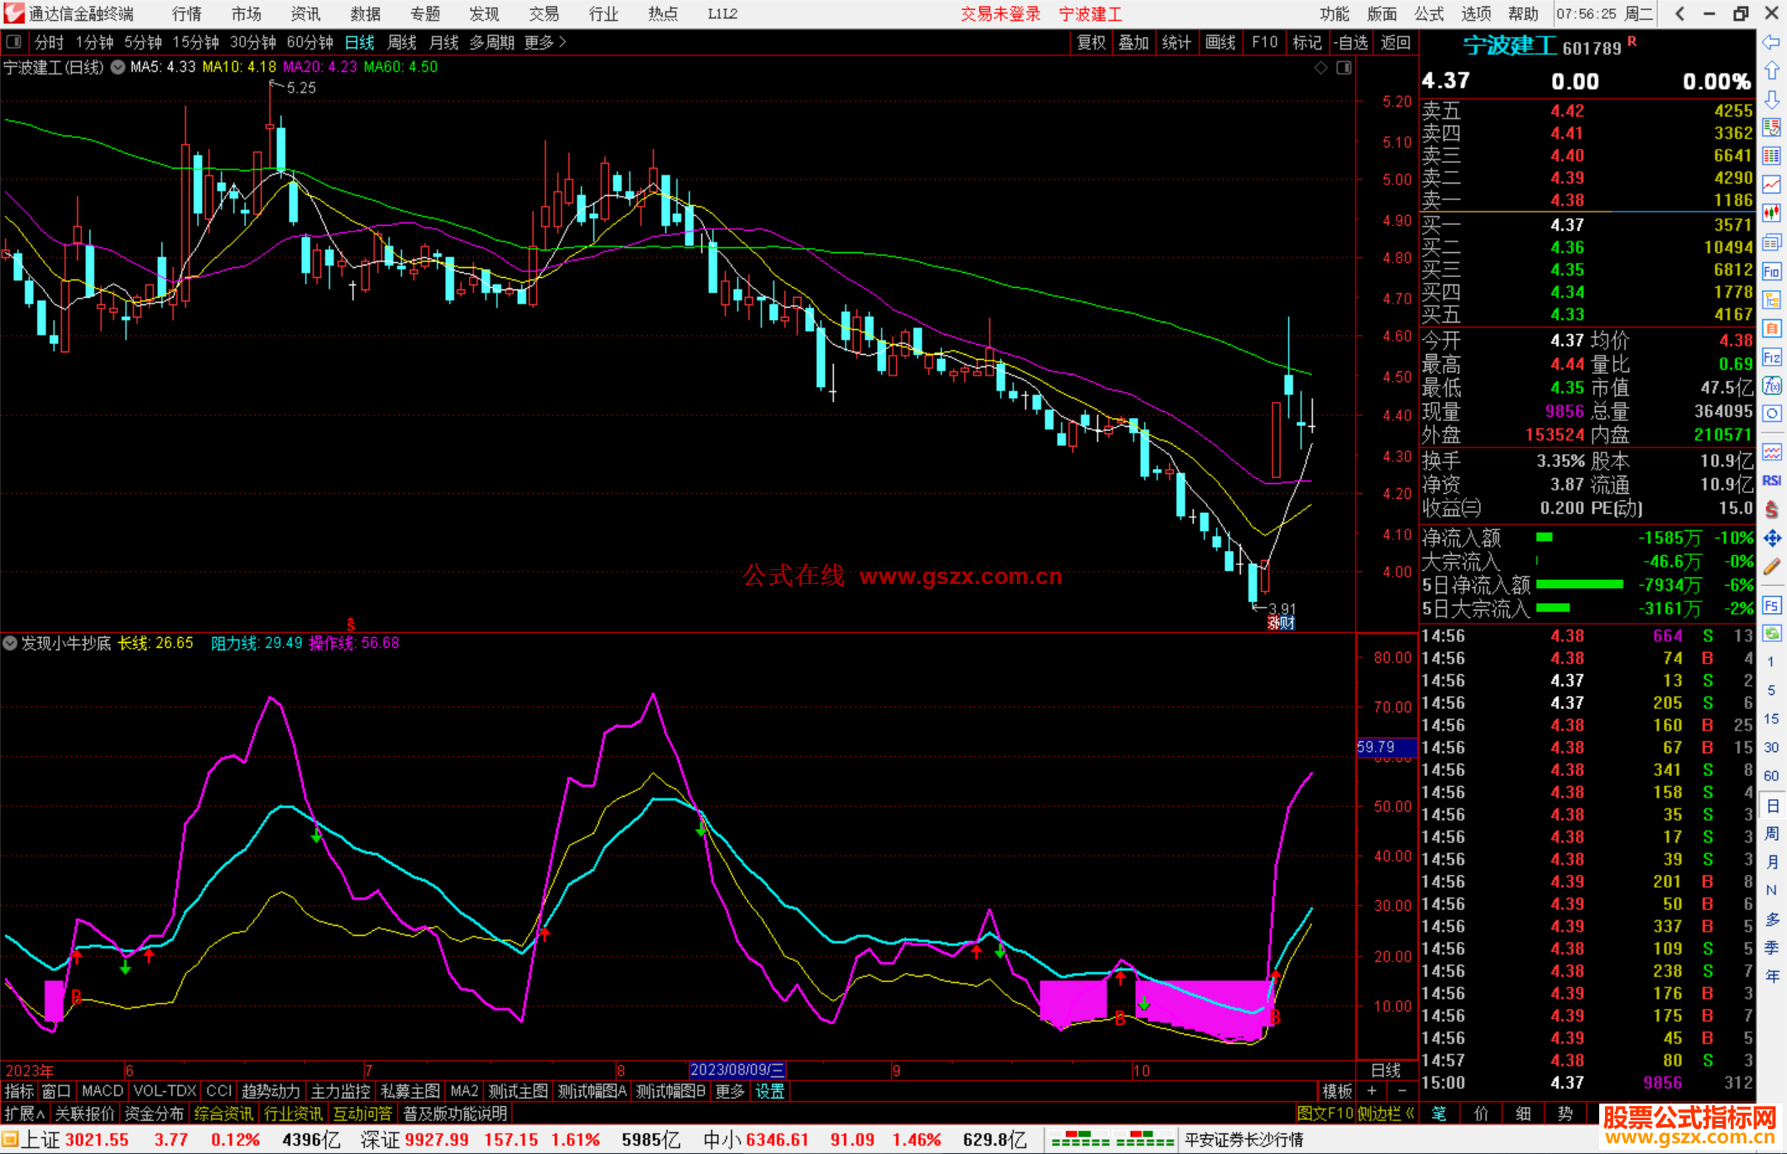Open the 发现小牛抄底 indicator dropdown arrow
The width and height of the screenshot is (1787, 1154).
click(x=10, y=643)
